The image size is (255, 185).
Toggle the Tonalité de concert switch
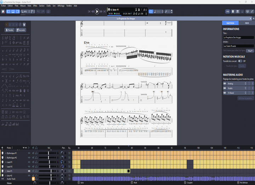240,61
